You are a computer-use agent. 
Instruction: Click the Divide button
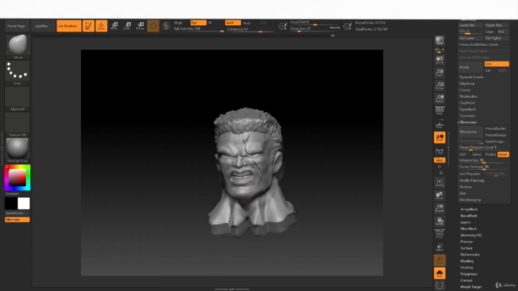click(x=471, y=67)
